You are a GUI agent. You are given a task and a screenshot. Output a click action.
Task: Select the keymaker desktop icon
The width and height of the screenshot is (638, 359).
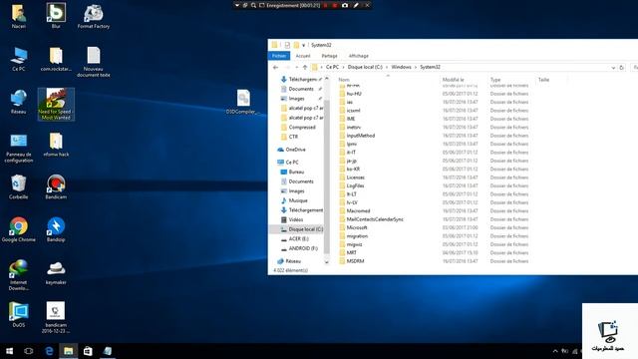pyautogui.click(x=56, y=272)
